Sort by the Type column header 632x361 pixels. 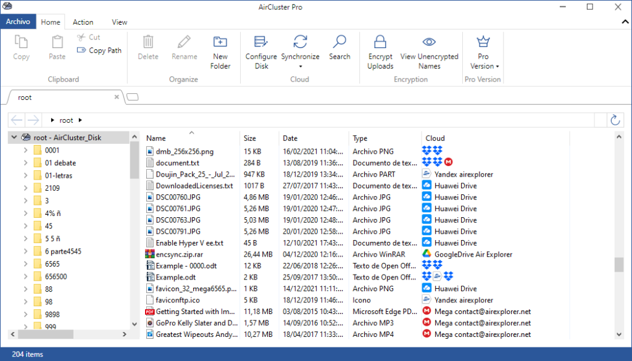point(385,138)
